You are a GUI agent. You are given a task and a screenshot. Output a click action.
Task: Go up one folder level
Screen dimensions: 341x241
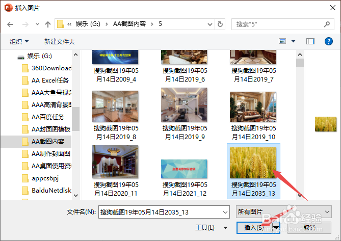click(48, 24)
